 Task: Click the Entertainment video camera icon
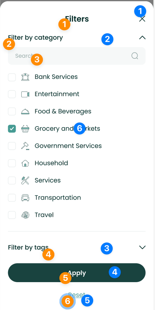(25, 94)
